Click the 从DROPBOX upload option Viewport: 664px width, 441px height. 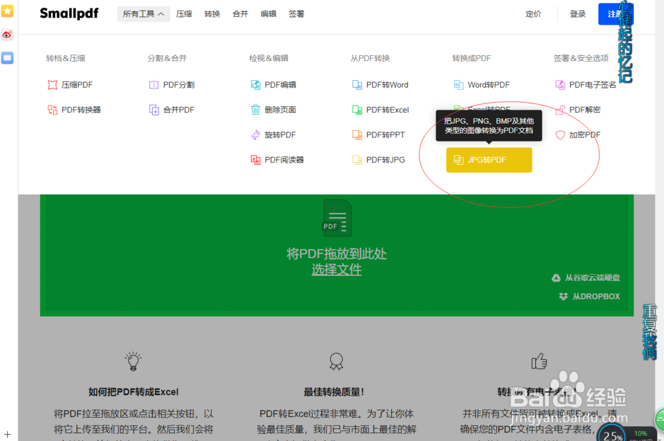click(x=590, y=296)
